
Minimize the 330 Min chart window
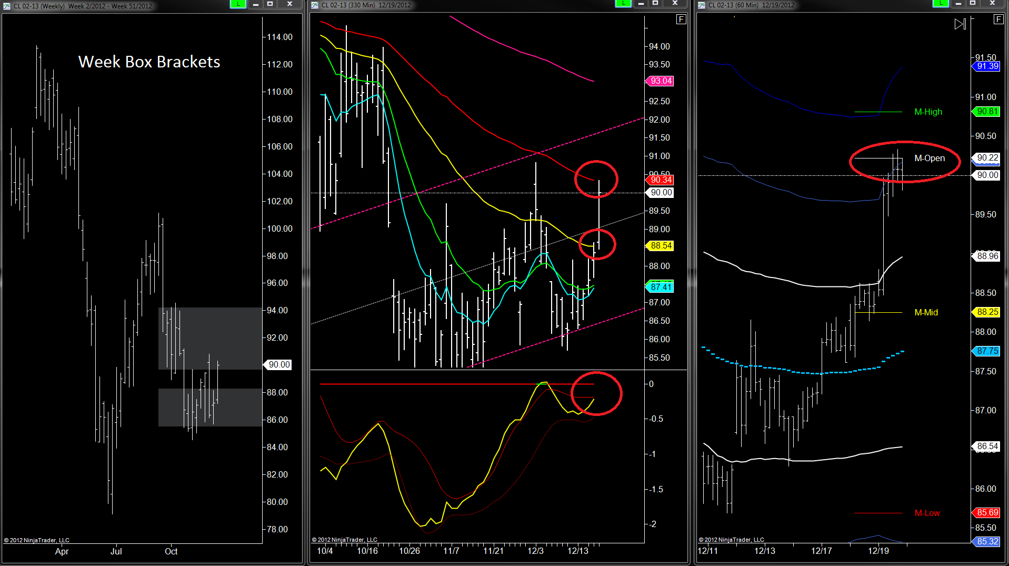[x=641, y=4]
